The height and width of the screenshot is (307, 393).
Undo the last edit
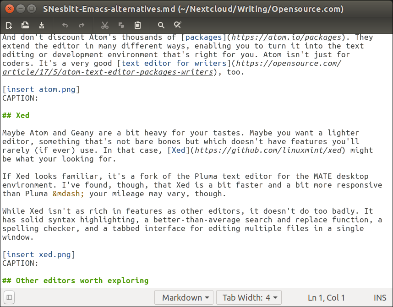(65, 25)
